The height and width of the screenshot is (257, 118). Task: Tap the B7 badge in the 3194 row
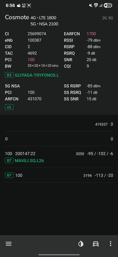coord(9,175)
